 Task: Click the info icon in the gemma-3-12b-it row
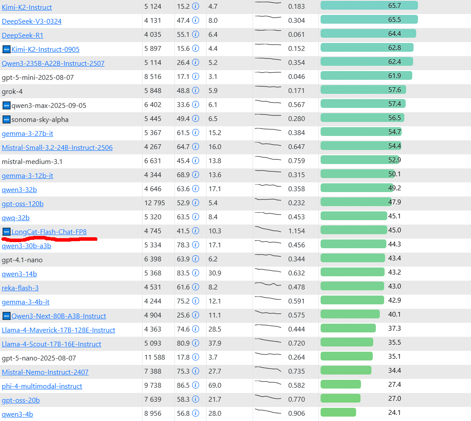point(196,175)
